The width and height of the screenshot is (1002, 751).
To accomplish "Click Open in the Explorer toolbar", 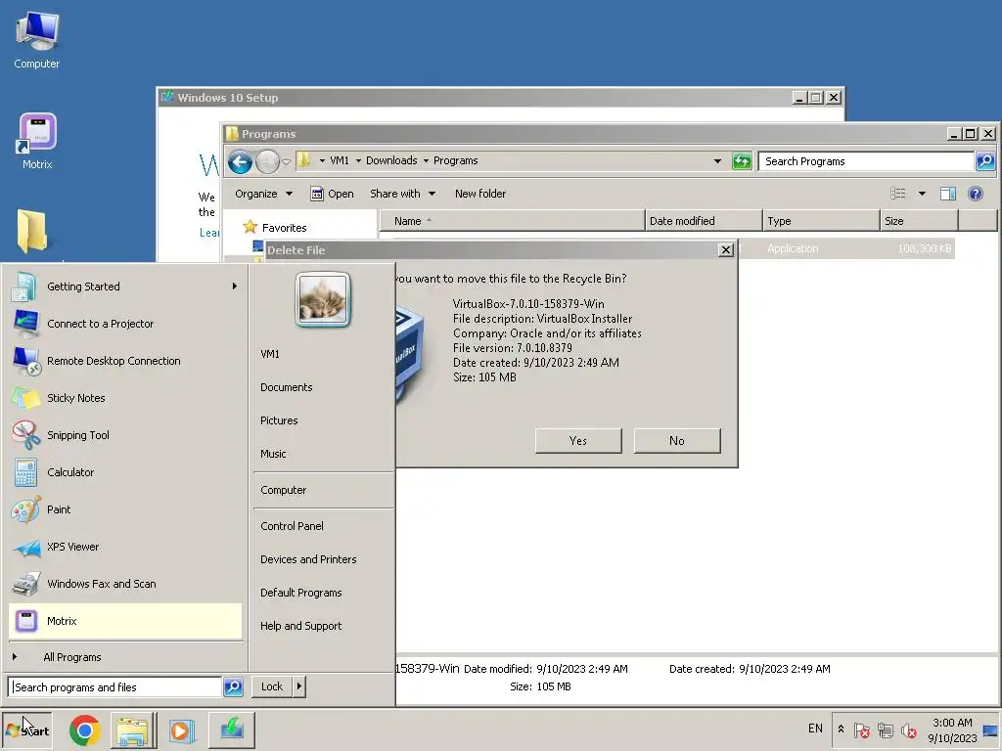I will [x=332, y=194].
